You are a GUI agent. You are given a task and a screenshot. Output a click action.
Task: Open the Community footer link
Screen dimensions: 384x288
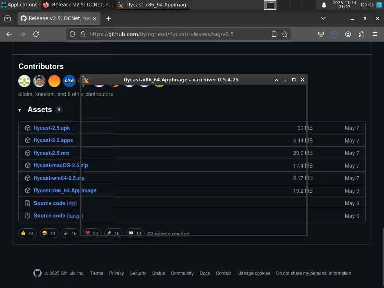pos(182,273)
